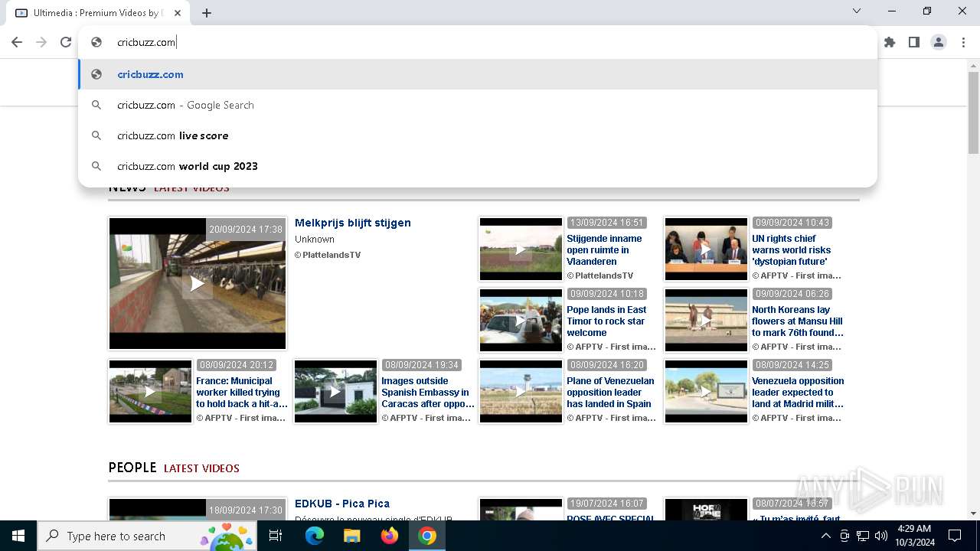Click the 20/09/2024 17:38 date badge
The height and width of the screenshot is (551, 980).
tap(246, 229)
